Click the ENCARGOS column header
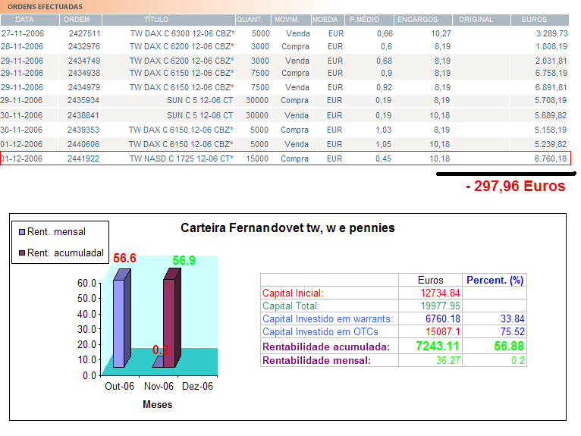581x436 pixels. tap(422, 20)
